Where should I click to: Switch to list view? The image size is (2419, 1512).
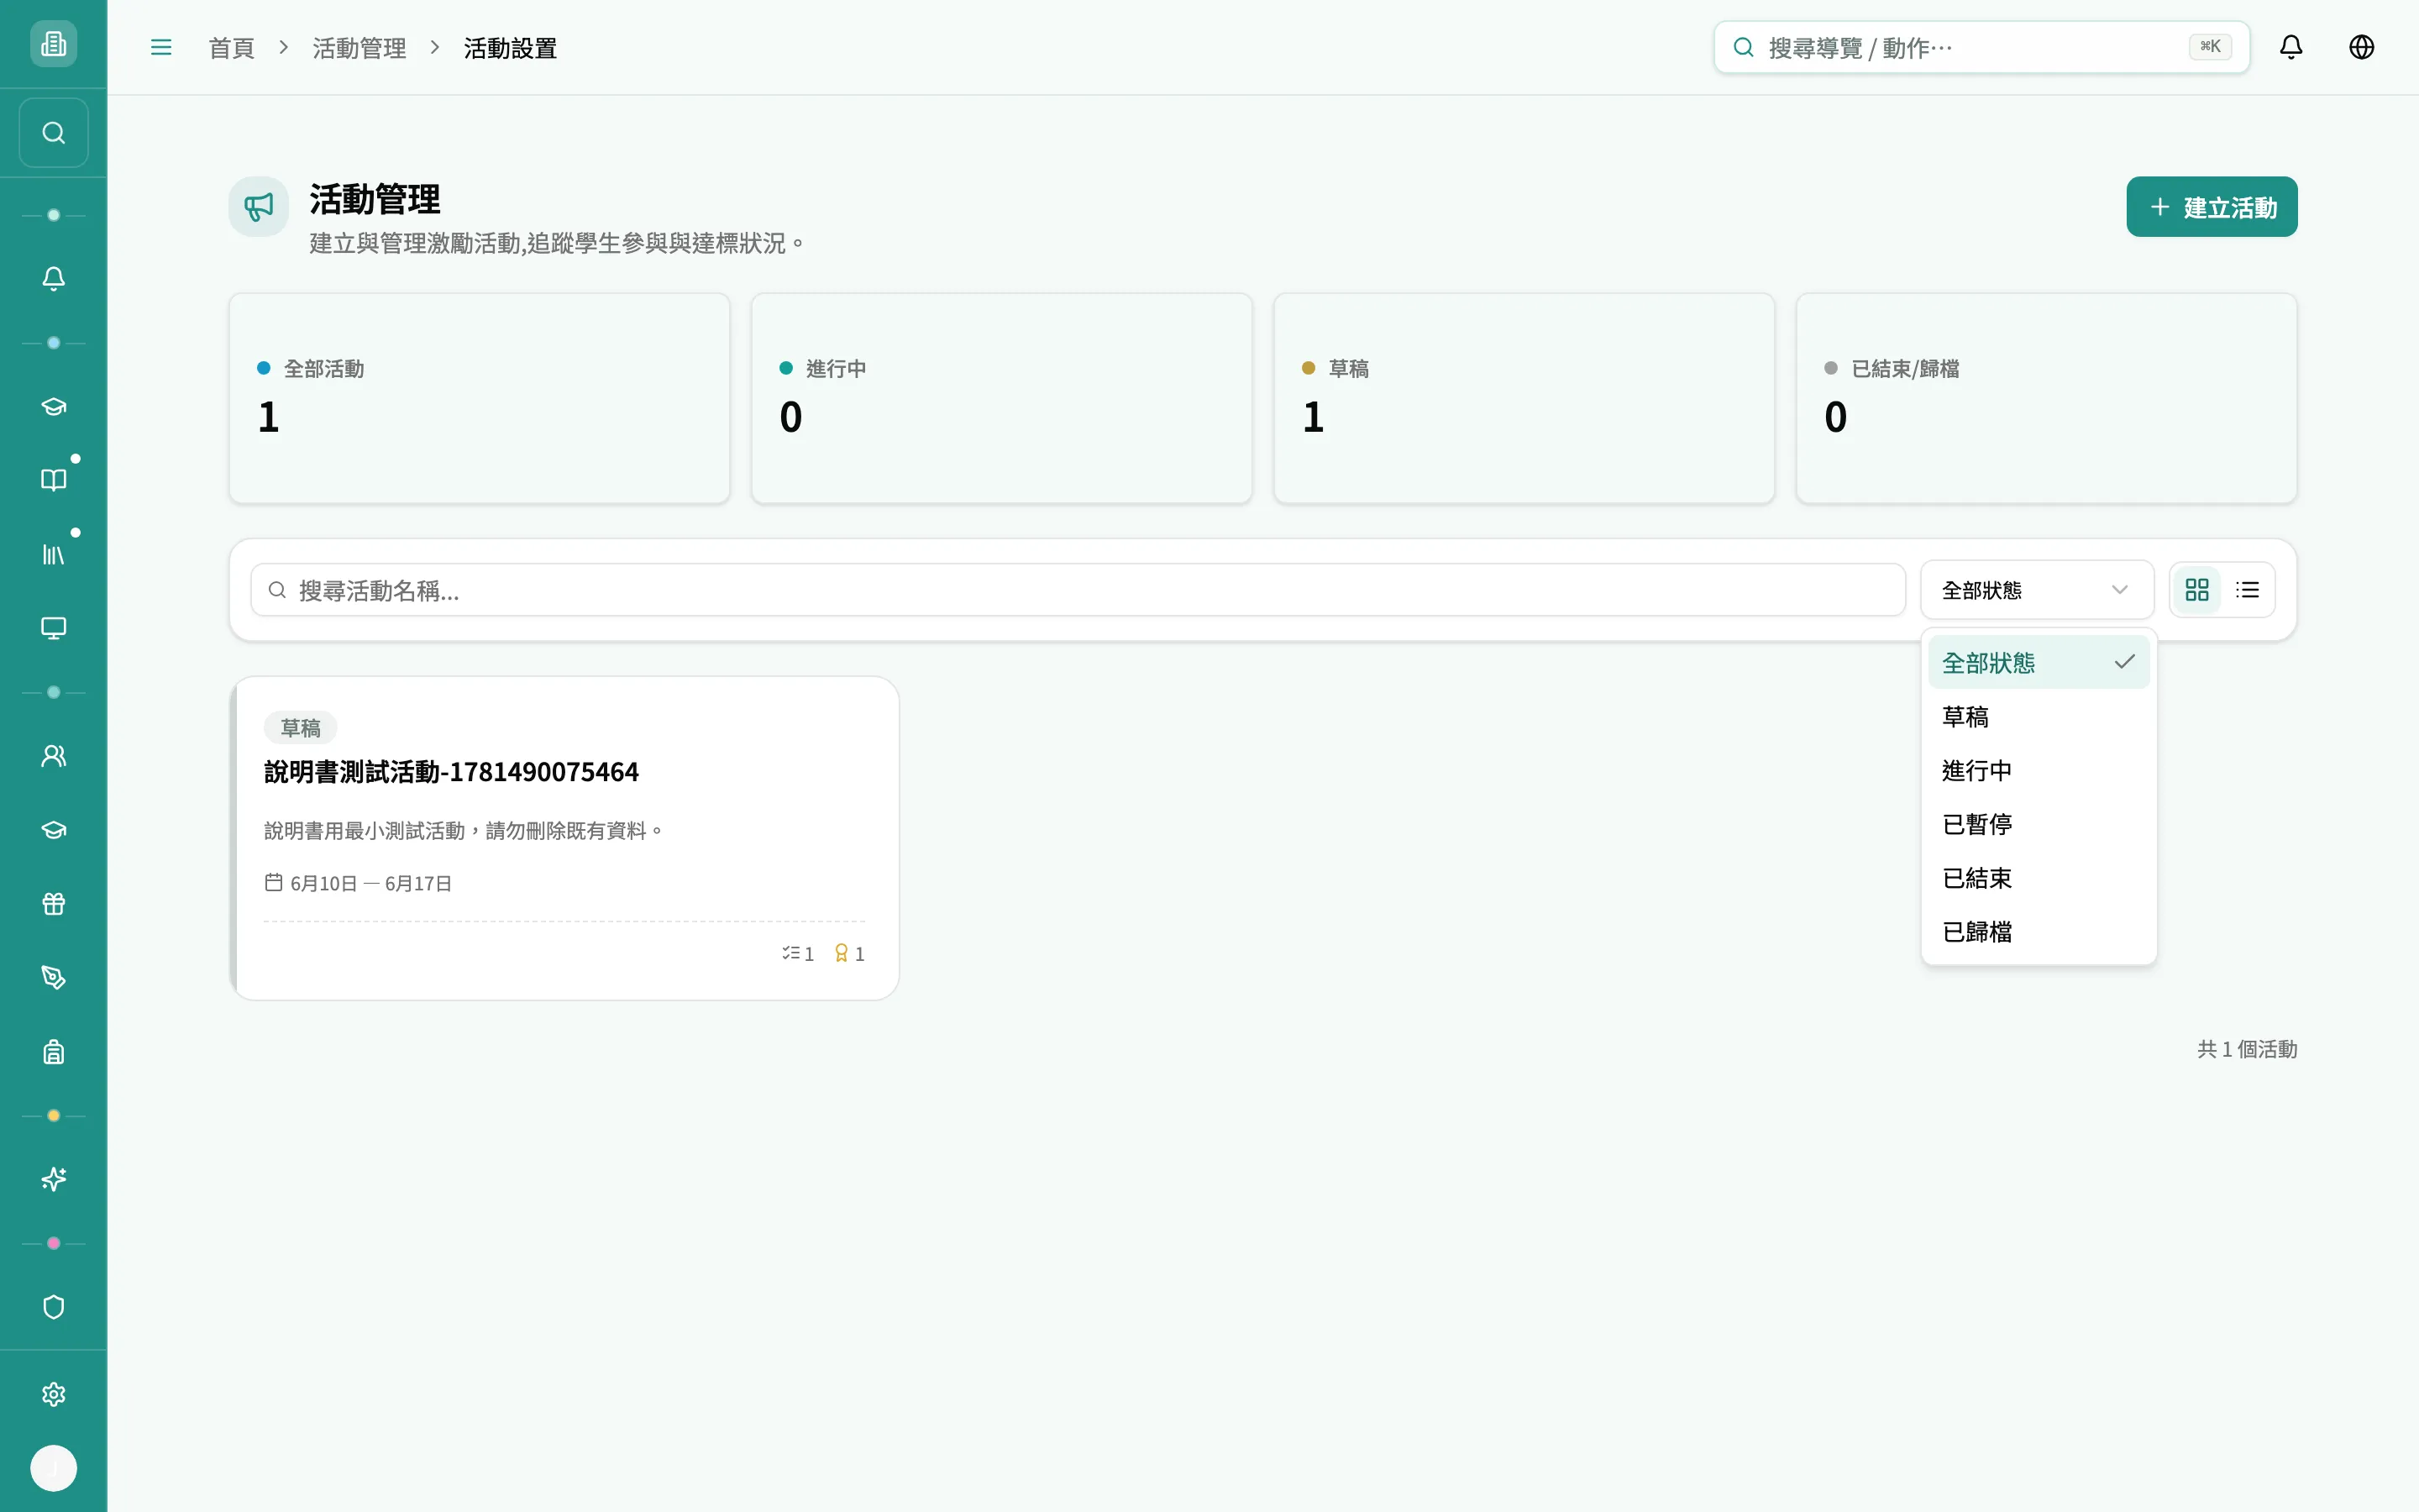2247,590
